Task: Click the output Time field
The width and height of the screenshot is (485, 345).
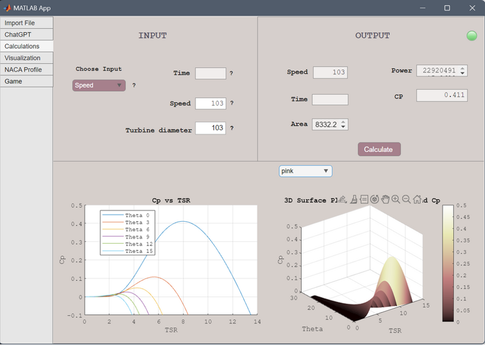Action: 330,100
